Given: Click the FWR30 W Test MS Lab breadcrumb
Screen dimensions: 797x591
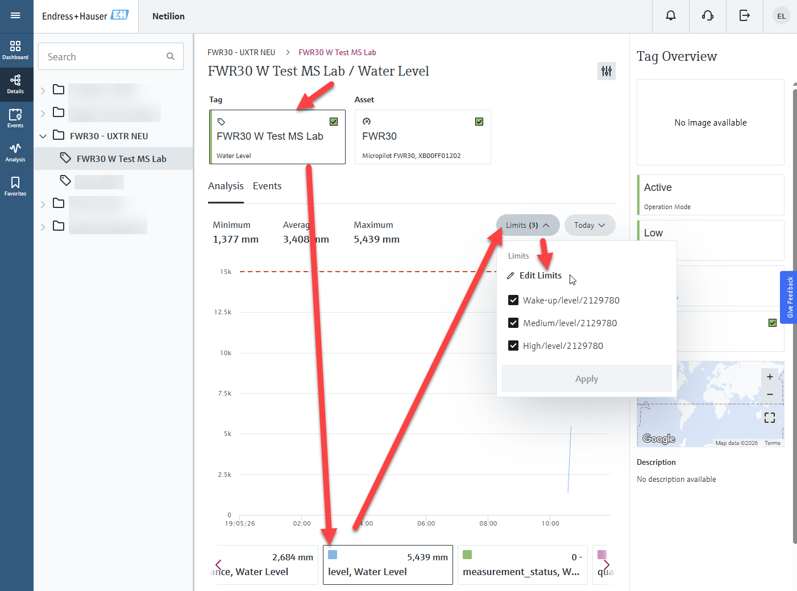Looking at the screenshot, I should [x=337, y=52].
